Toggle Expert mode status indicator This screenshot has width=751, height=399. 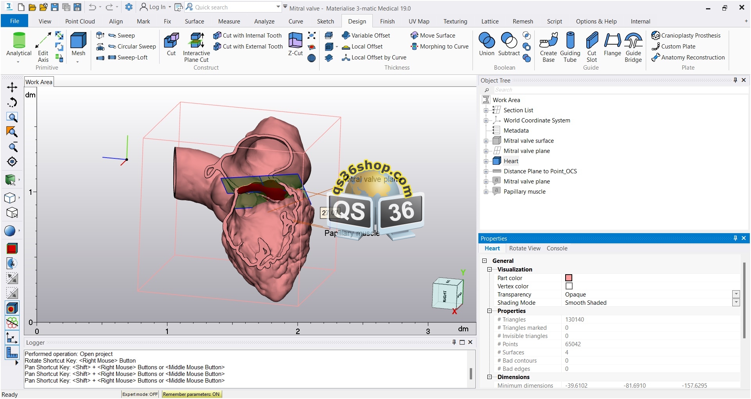[140, 394]
